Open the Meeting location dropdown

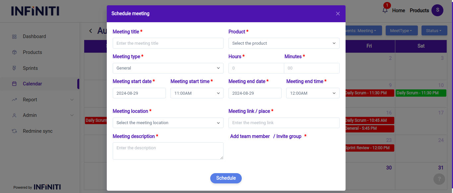168,123
